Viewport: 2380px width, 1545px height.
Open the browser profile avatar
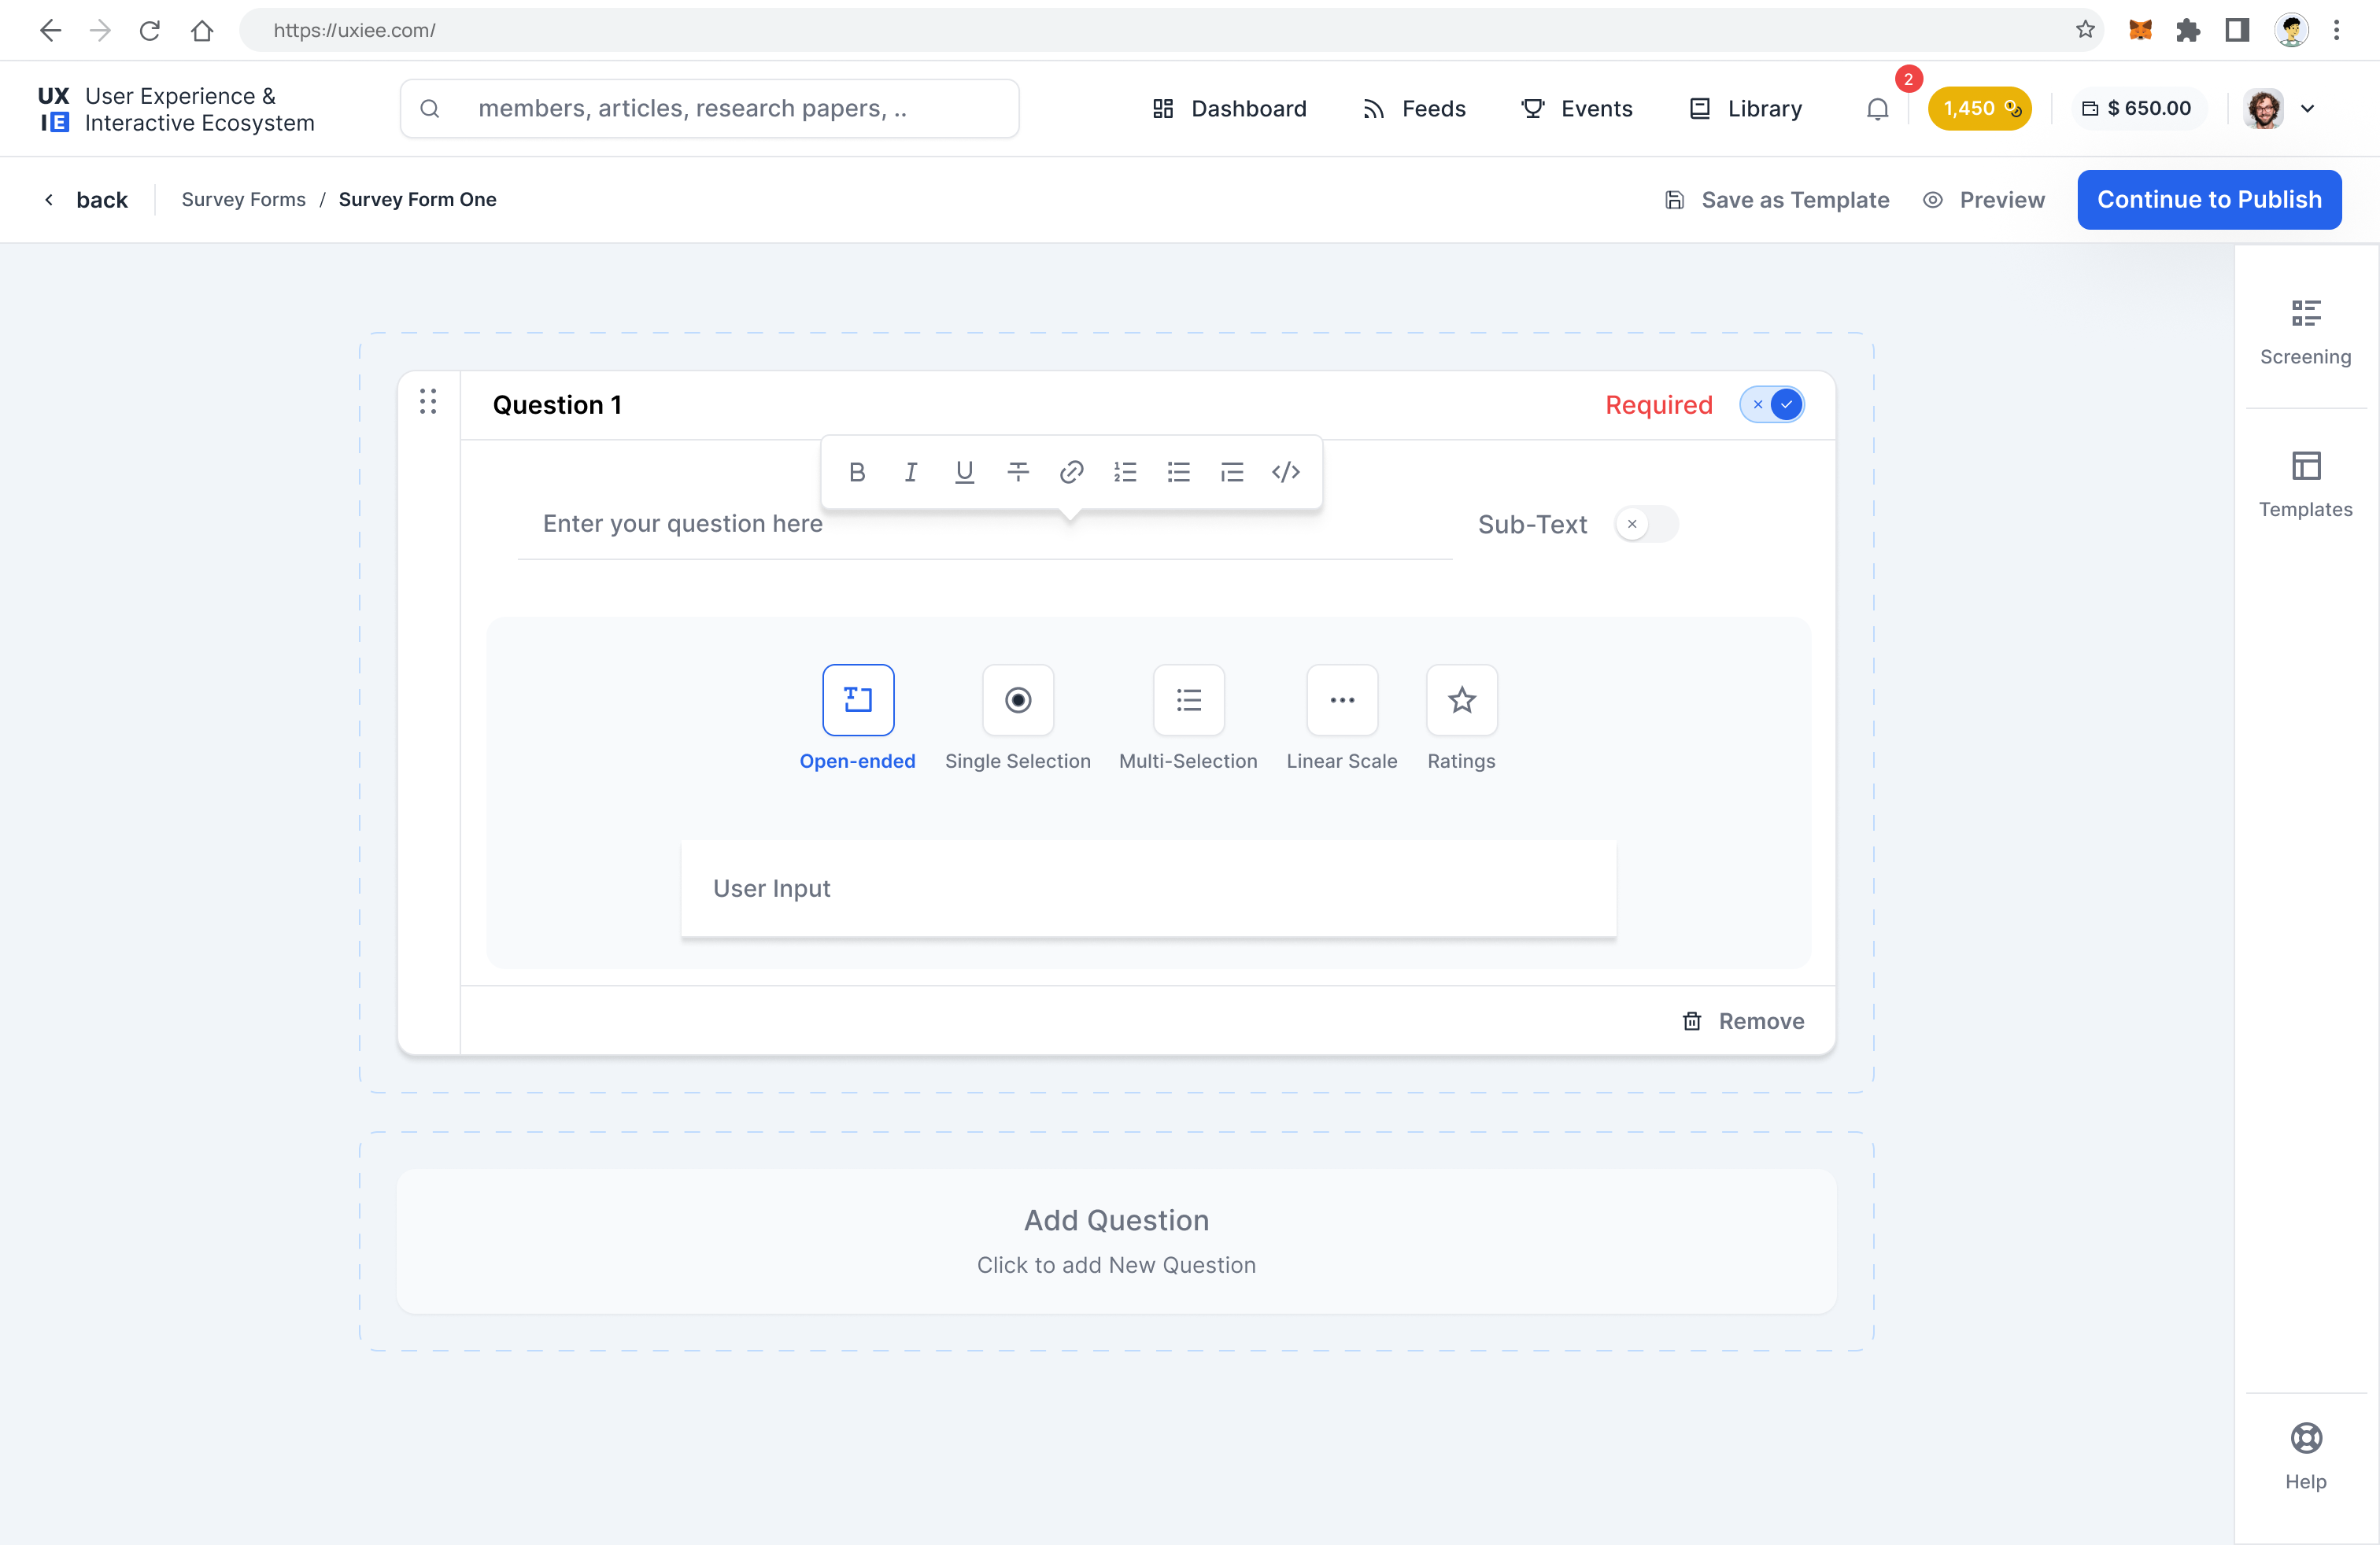[2291, 30]
